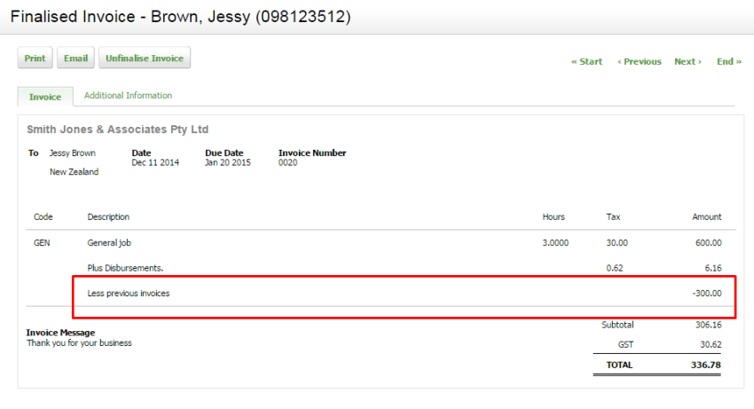Click the Subtotal label
754x409 pixels.
(617, 325)
